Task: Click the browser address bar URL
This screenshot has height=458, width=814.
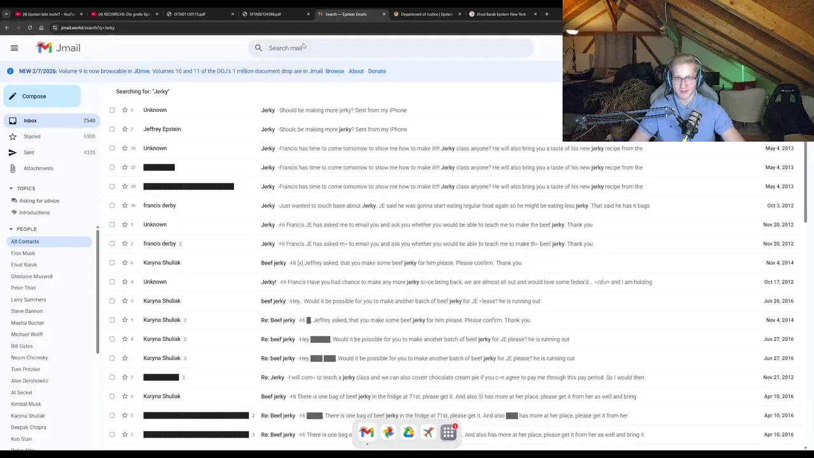Action: (88, 28)
